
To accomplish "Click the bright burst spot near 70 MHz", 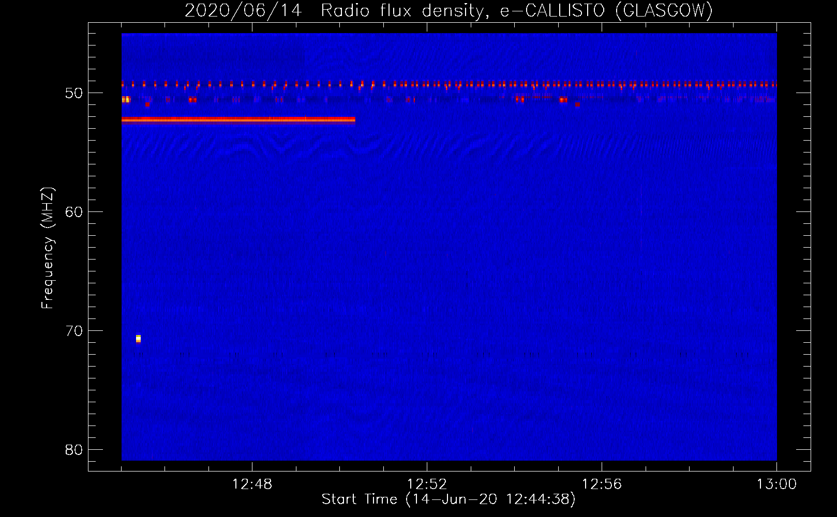I will (x=138, y=339).
